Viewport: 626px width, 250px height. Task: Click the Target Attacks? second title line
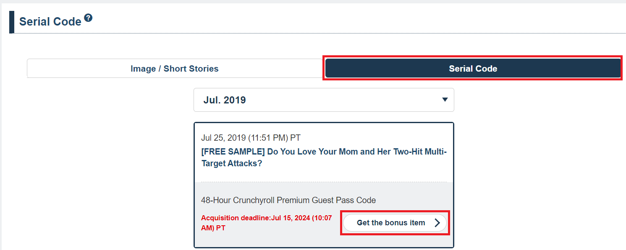232,163
